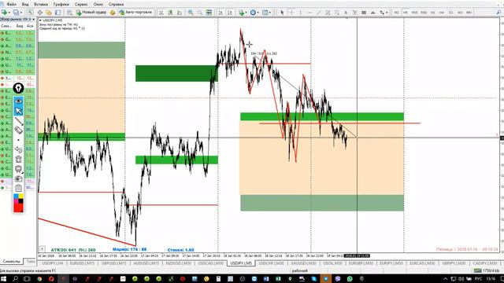This screenshot has height=283, width=504.
Task: Click the search magnifier icon
Action: click(498, 13)
